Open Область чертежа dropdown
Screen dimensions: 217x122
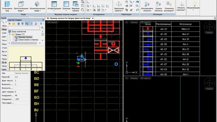(181, 9)
